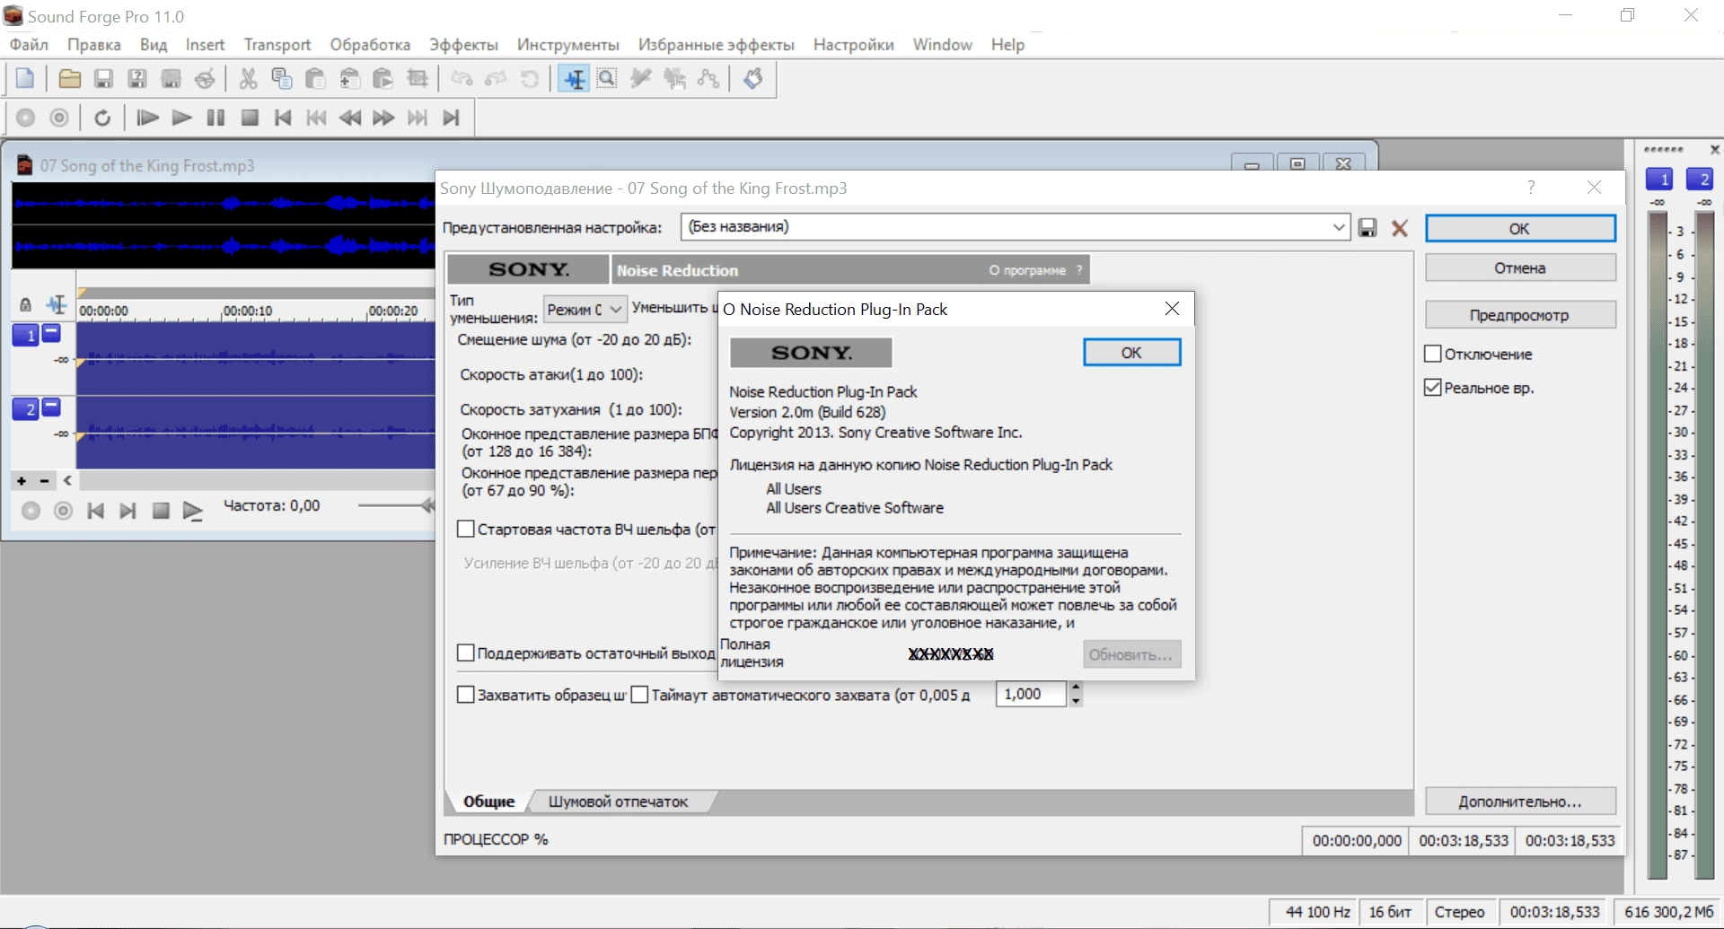This screenshot has width=1724, height=929.
Task: Select the Magnify tool icon
Action: click(607, 79)
